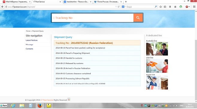Select the 'Parcel has been packed' tracking row
The image size is (197, 109).
point(97,48)
